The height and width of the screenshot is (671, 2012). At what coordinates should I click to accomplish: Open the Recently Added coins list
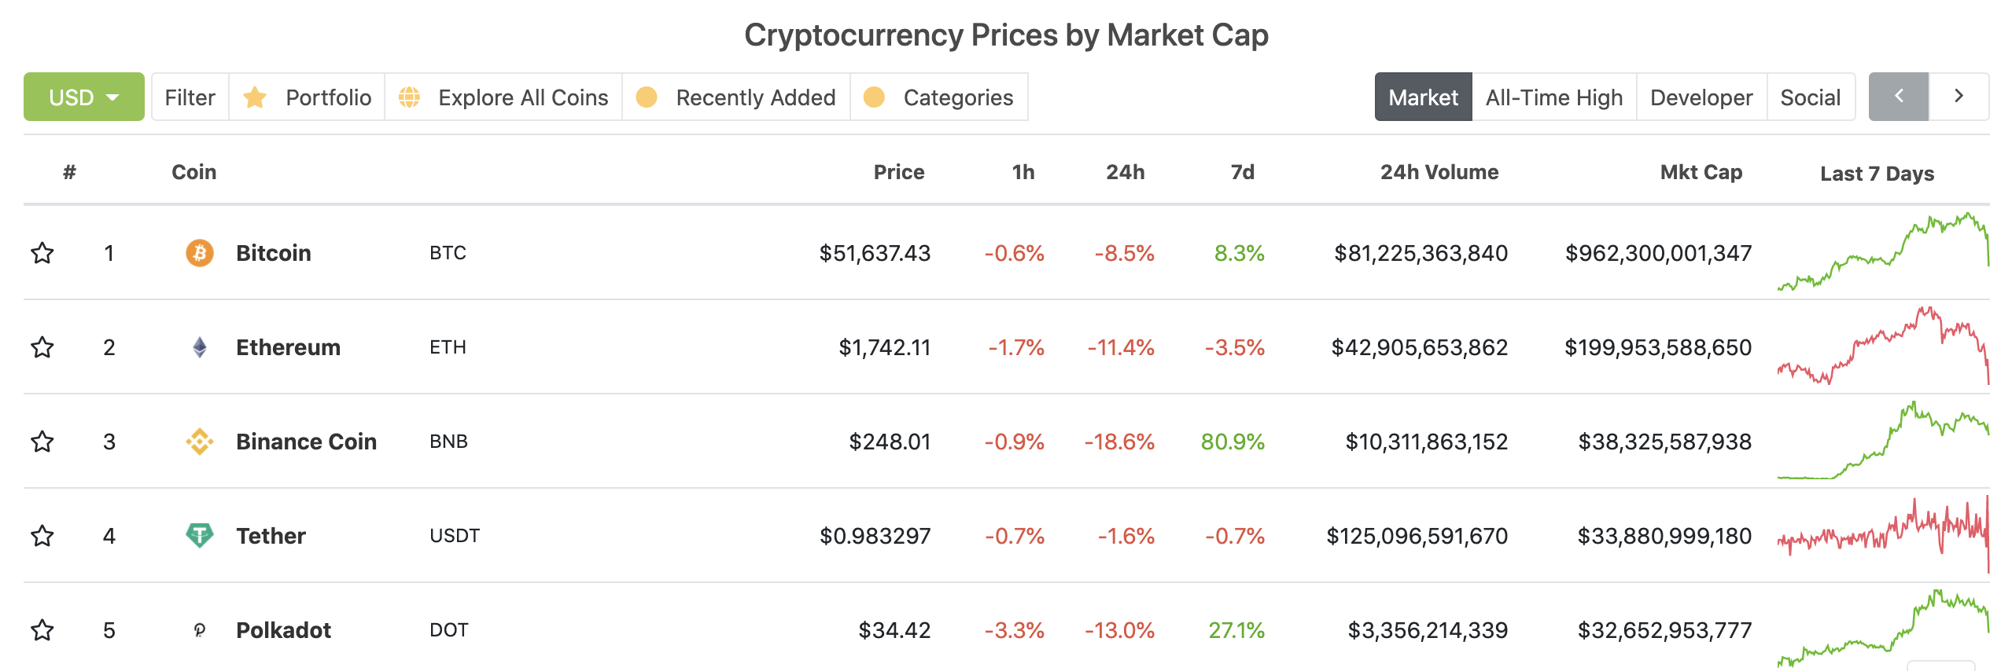pos(736,97)
